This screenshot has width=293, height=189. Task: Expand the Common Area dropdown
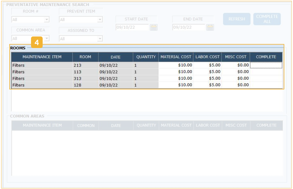tap(47, 38)
